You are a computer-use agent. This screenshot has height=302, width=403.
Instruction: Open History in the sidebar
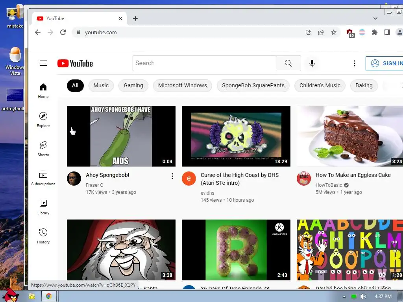pos(43,236)
